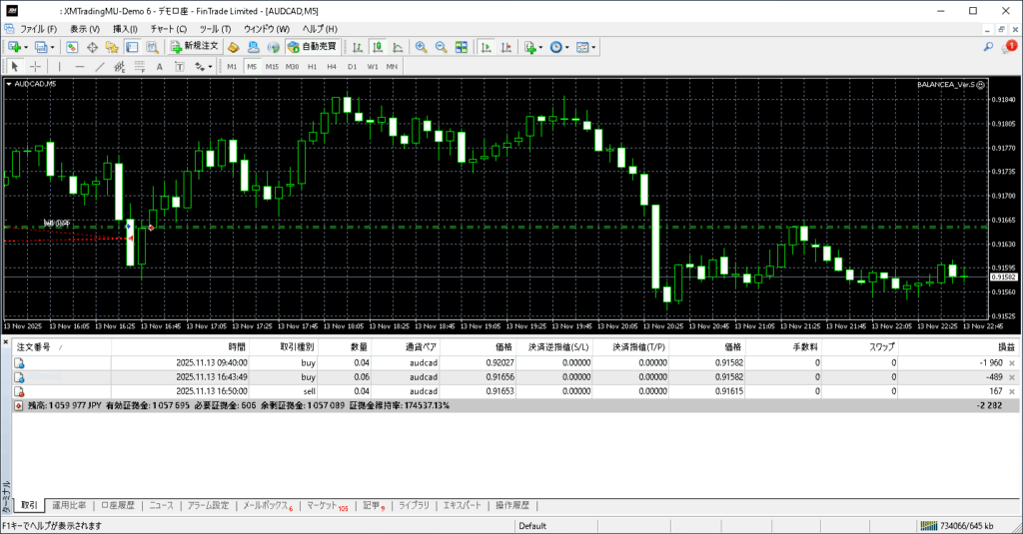
Task: Click the Default profile in status bar
Action: [532, 526]
